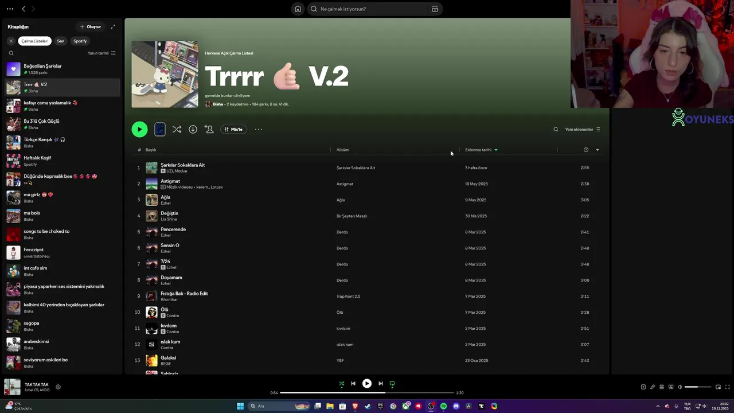Open the play queue

point(661,387)
